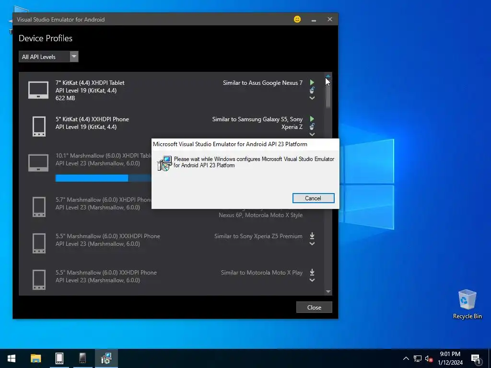Expand details for Sony Xperia Z5 Premium profile

click(x=312, y=244)
